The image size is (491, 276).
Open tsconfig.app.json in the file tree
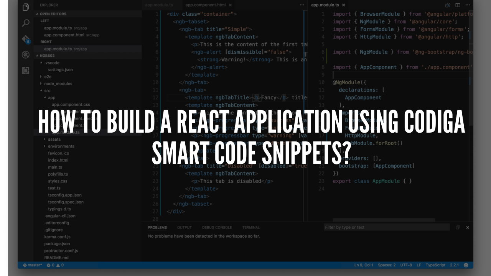click(64, 195)
